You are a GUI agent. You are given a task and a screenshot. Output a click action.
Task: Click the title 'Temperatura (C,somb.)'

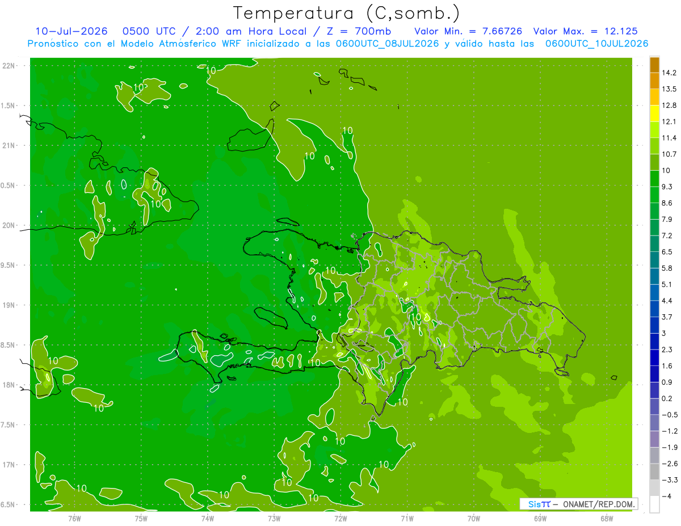pos(346,13)
